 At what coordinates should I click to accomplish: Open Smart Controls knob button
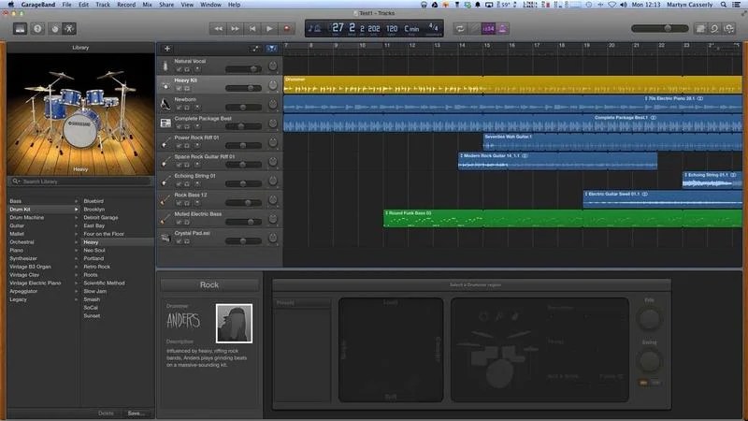pyautogui.click(x=55, y=29)
